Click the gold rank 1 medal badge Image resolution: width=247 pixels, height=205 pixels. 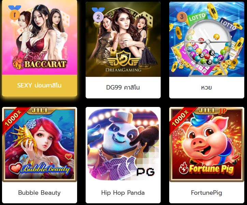(14, 13)
